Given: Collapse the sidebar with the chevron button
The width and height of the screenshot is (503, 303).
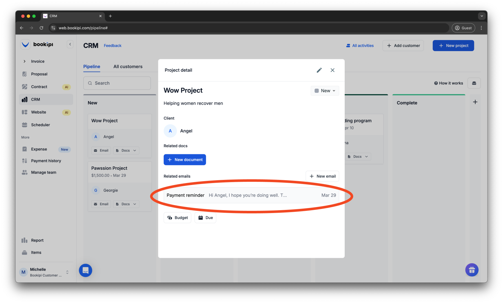Looking at the screenshot, I should pos(70,45).
